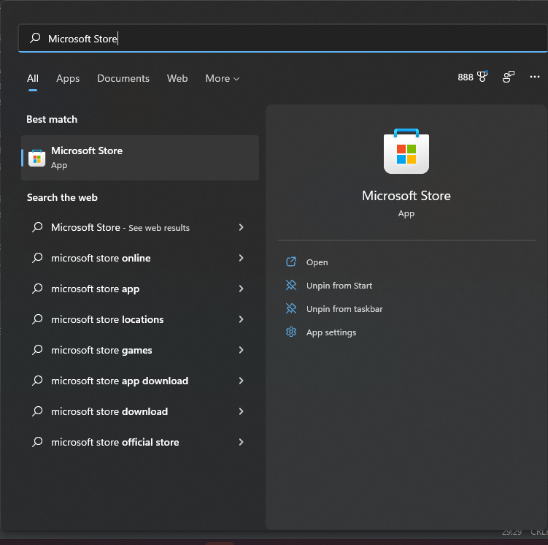Image resolution: width=548 pixels, height=545 pixels.
Task: Click search icon beside 'microsoft store official store'
Action: coord(37,442)
